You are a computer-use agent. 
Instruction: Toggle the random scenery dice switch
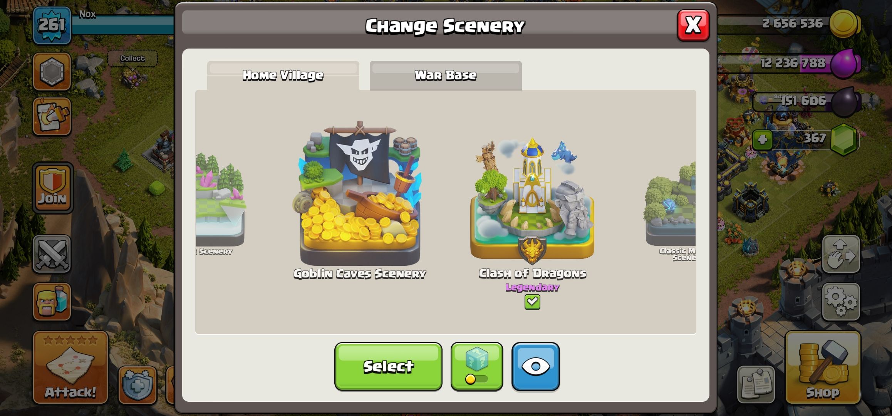point(477,367)
